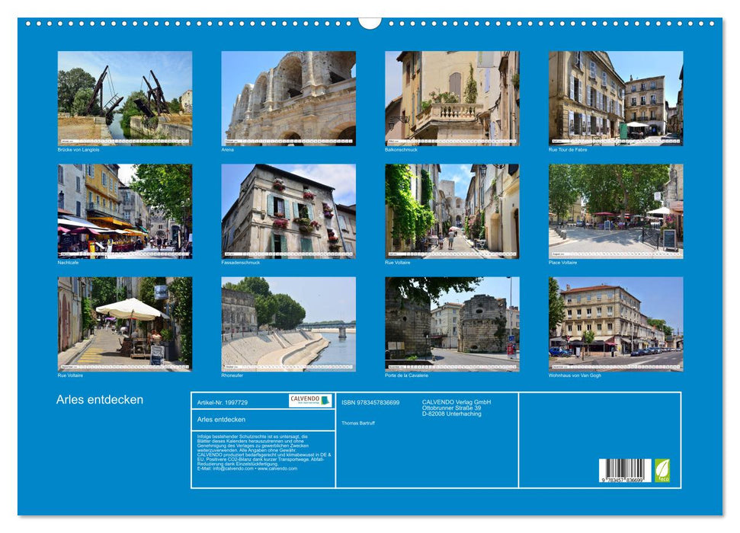Select the "Arles entdecken" title text

pyautogui.click(x=99, y=398)
